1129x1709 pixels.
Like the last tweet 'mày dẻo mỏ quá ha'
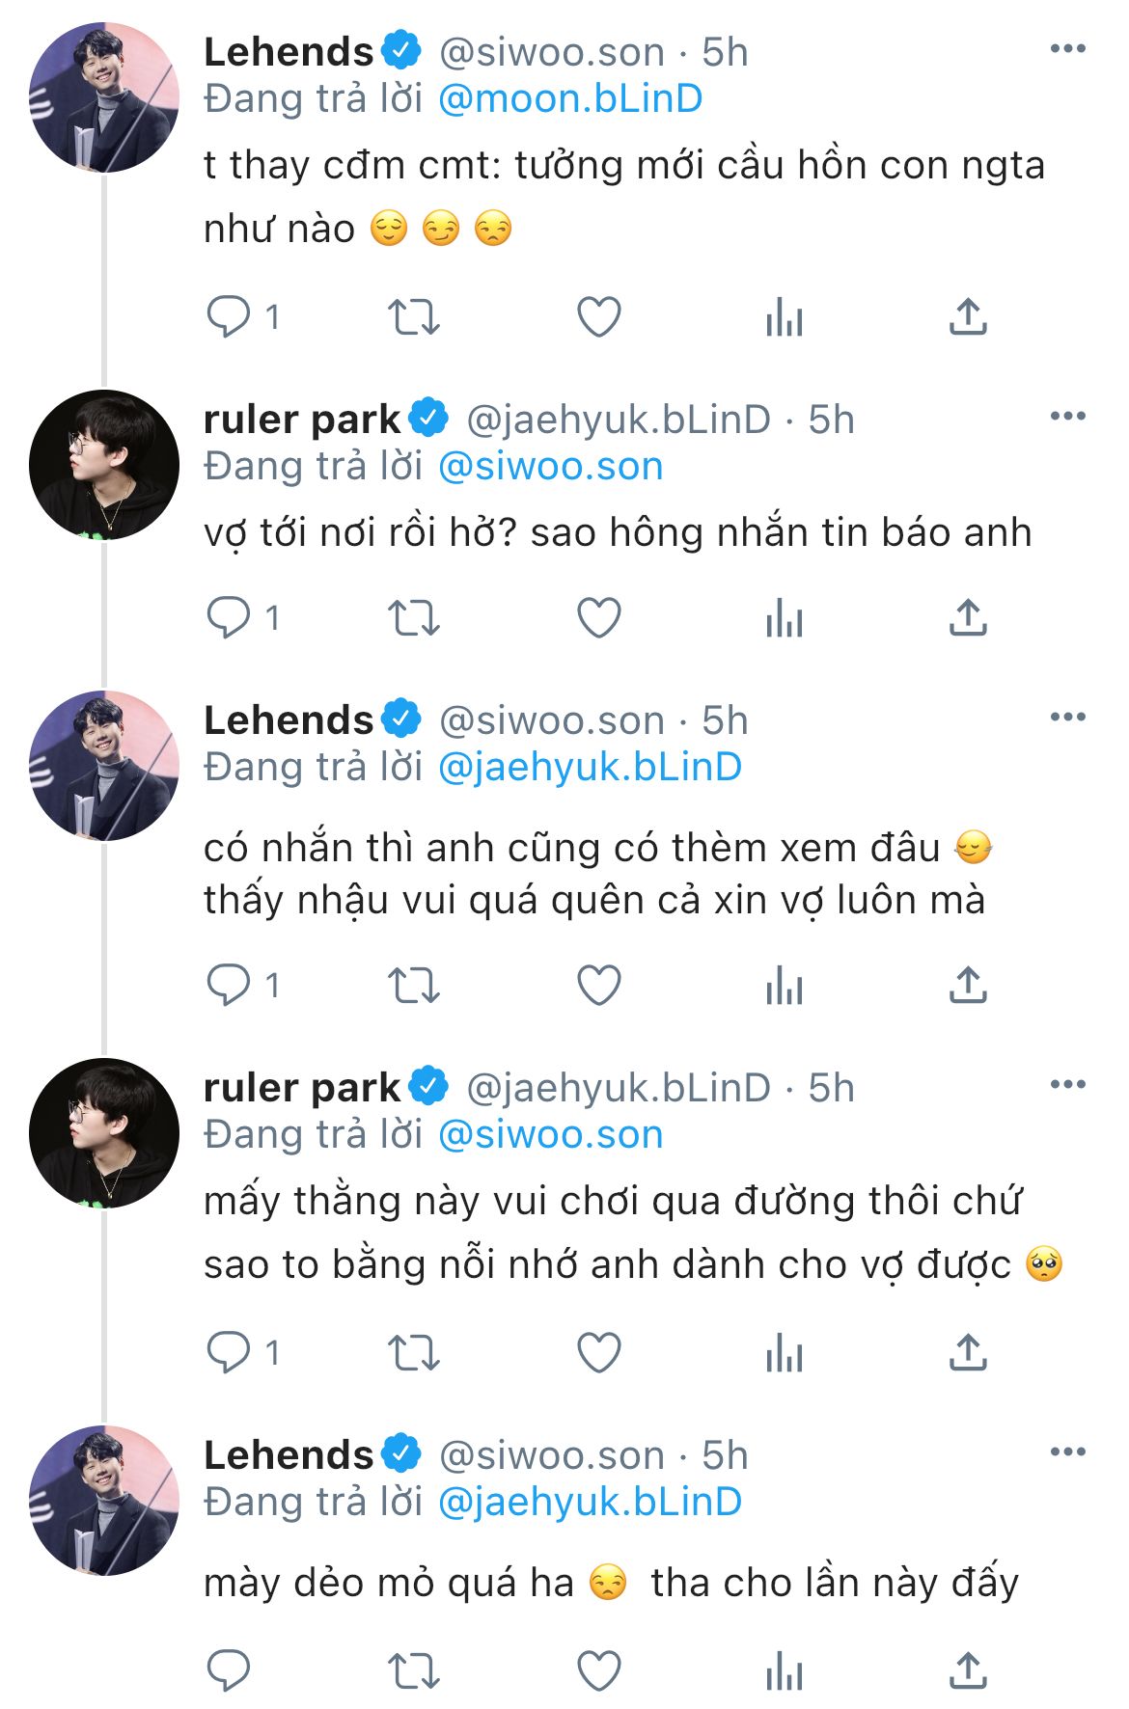tap(598, 1671)
